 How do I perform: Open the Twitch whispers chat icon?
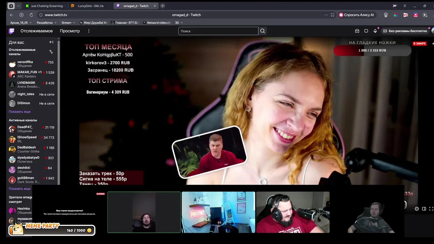366,31
